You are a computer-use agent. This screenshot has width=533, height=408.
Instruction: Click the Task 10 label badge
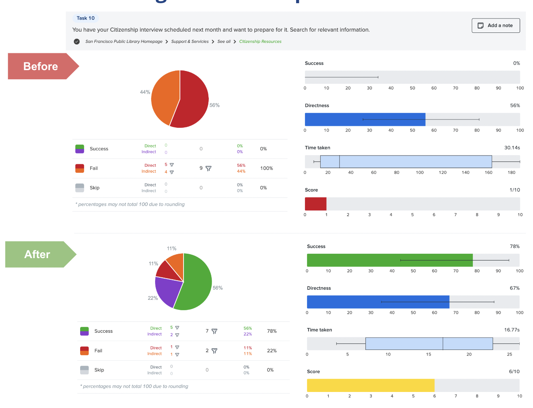tap(85, 18)
